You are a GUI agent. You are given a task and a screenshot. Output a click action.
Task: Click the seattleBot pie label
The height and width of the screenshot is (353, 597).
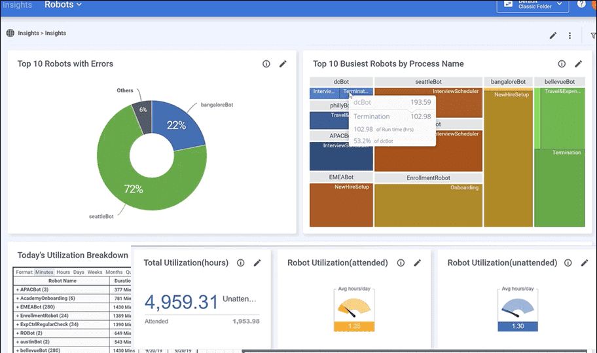pos(101,216)
